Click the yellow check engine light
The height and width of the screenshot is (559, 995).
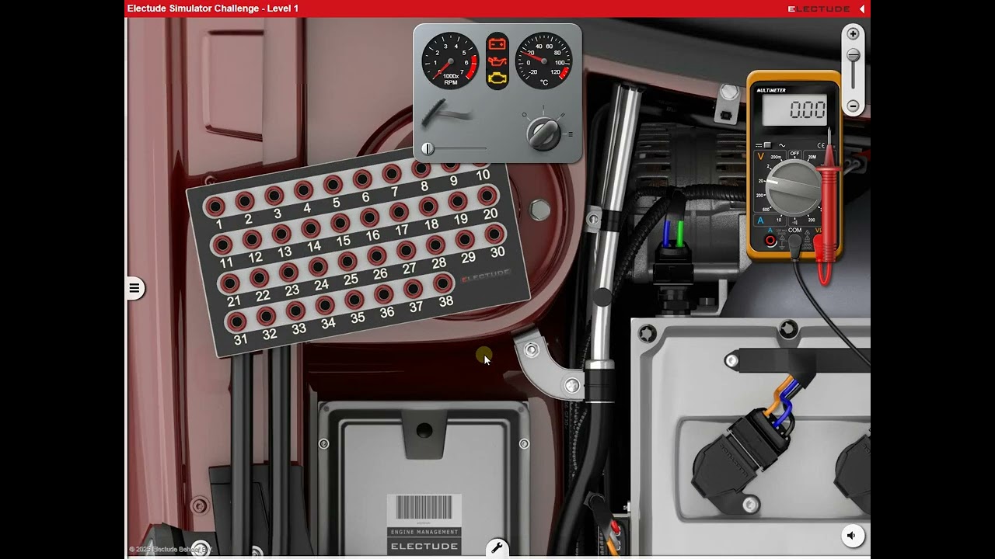(497, 78)
